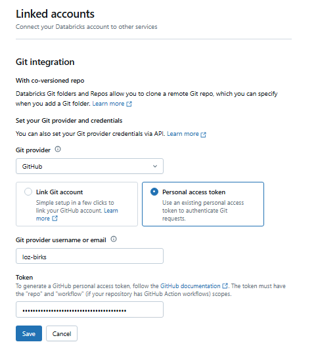Click the Save button
318x359 pixels.
[29, 333]
